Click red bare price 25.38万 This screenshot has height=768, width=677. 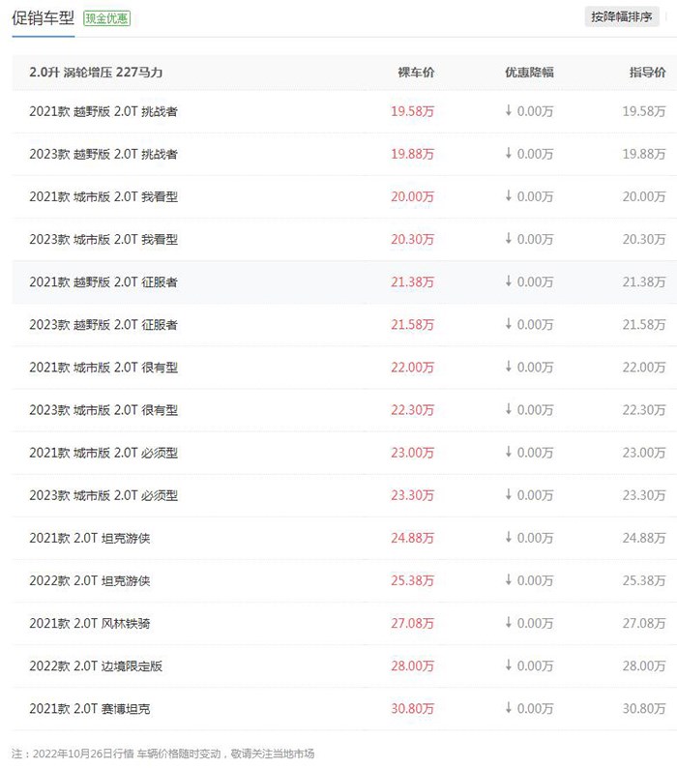[x=412, y=581]
